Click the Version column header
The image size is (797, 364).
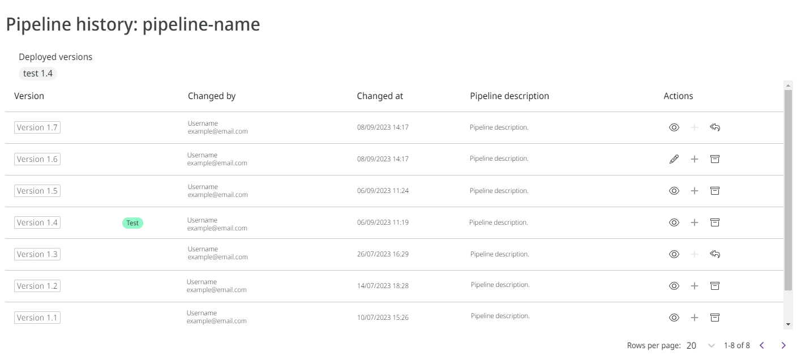tap(29, 96)
